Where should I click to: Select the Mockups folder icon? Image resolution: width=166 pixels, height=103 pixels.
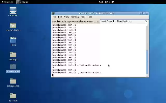coord(13,56)
